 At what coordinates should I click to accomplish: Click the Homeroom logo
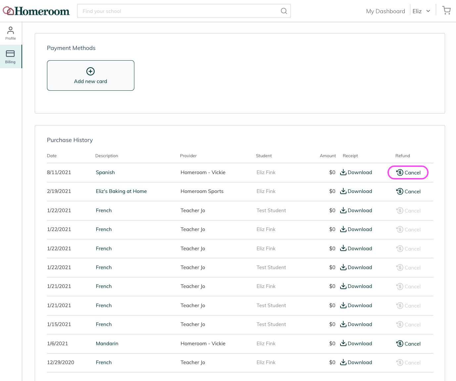[x=36, y=11]
